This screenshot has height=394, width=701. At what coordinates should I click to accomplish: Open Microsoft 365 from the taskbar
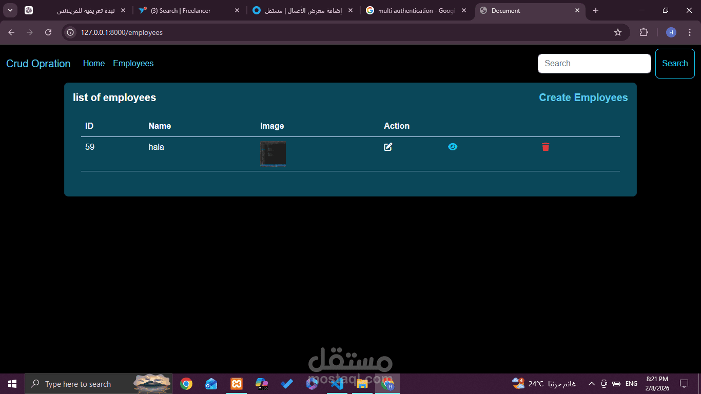tap(262, 384)
